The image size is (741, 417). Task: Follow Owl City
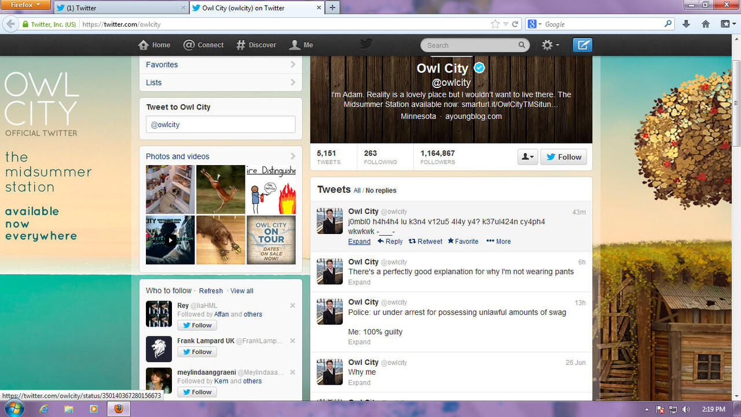point(563,157)
